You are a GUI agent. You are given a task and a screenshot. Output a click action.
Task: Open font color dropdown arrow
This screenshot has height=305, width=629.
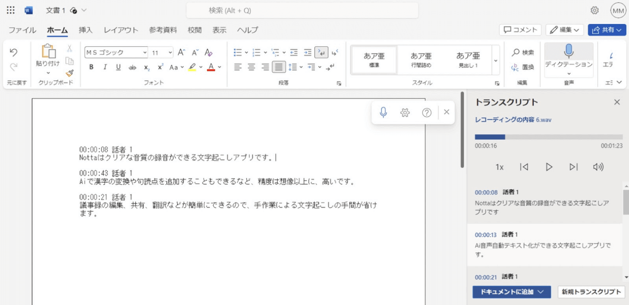219,67
